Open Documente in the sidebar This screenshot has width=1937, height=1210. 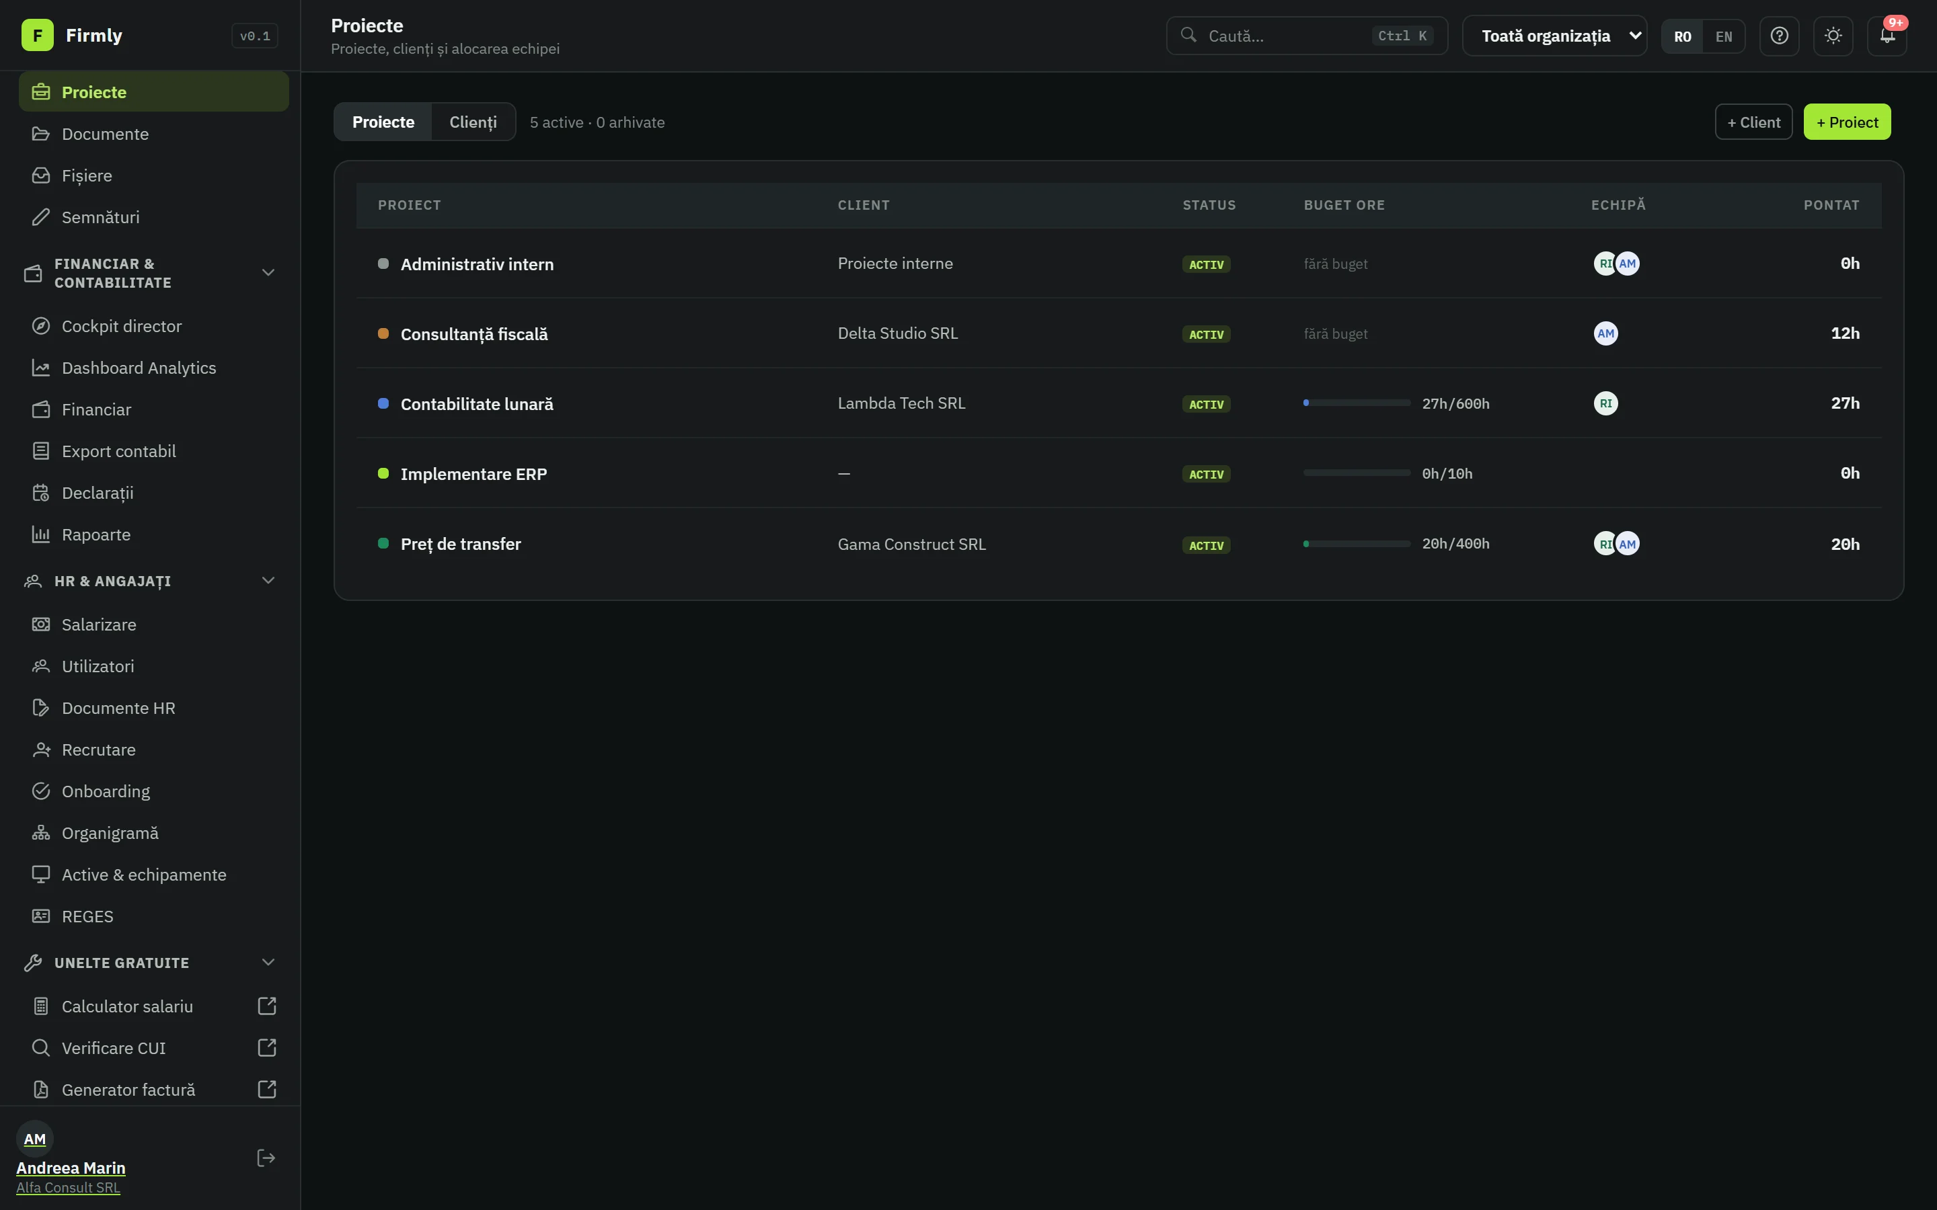[153, 134]
